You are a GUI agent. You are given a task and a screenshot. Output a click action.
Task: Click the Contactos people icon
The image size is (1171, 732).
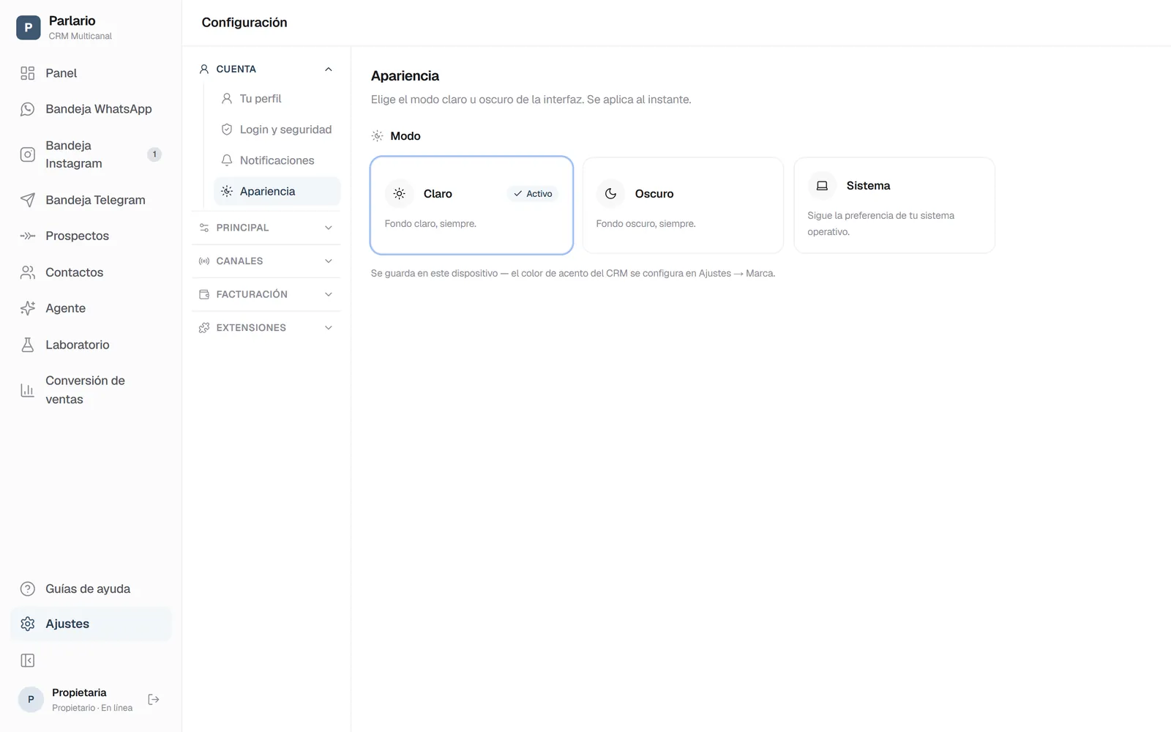click(28, 272)
